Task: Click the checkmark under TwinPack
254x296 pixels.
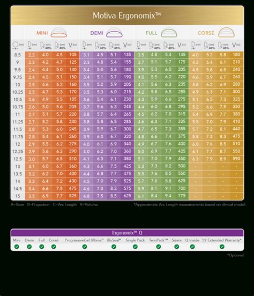Action: [x=159, y=247]
